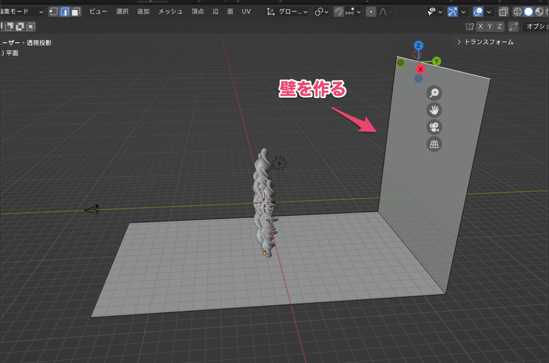
Task: Select wireframe viewport shading
Action: (518, 11)
